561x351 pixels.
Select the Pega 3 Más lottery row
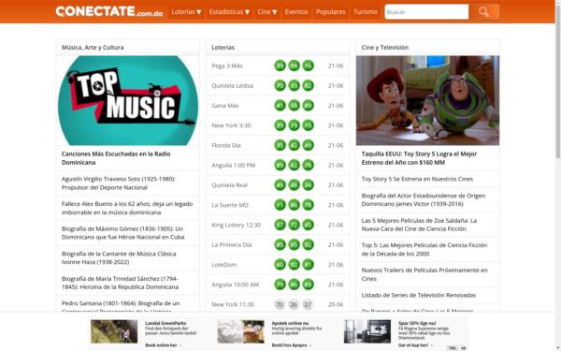tap(278, 66)
